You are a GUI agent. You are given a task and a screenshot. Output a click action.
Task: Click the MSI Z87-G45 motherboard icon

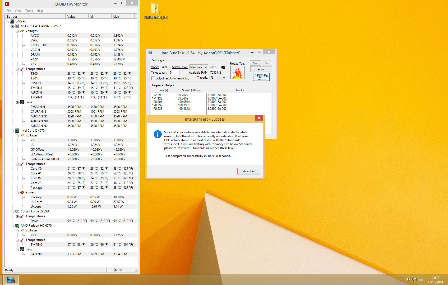click(x=17, y=26)
